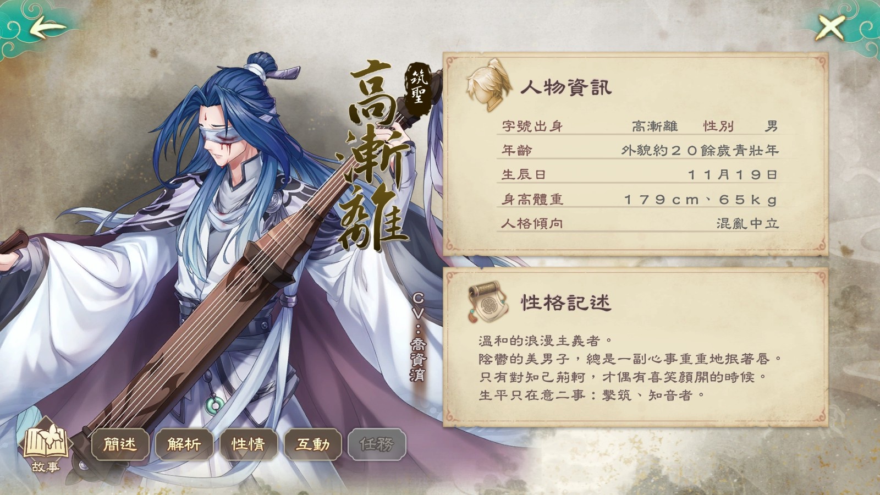Click the back arrow icon
The width and height of the screenshot is (880, 495).
[x=45, y=28]
